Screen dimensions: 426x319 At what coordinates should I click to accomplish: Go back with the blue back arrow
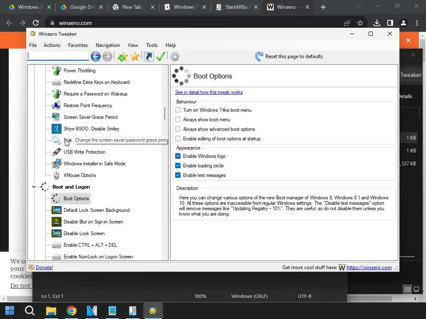(x=96, y=56)
